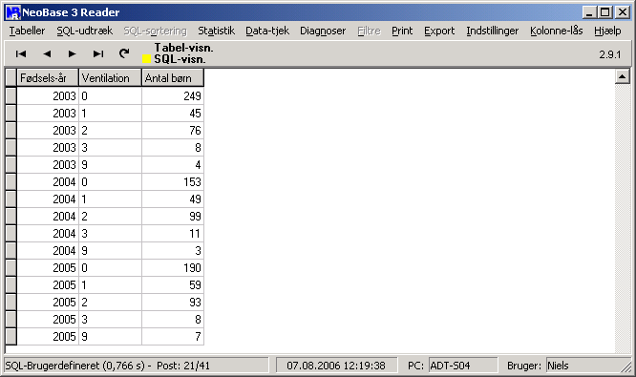Select row selector for count 190
This screenshot has height=377, width=636.
(x=11, y=268)
